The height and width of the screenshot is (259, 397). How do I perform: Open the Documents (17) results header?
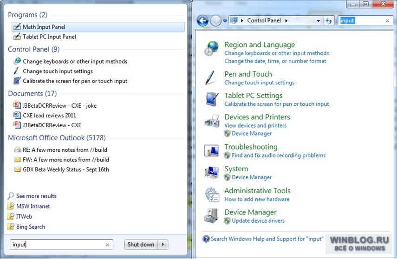click(x=33, y=93)
